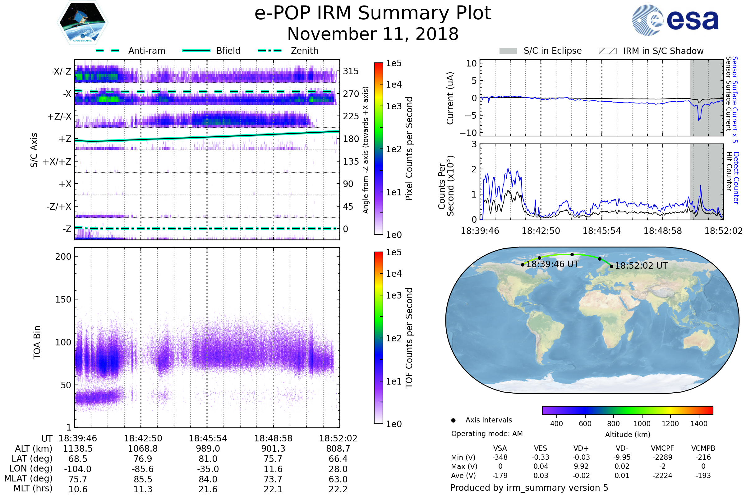Click the Zenith dash-dot legend line
This screenshot has height=497, width=746.
(x=269, y=51)
